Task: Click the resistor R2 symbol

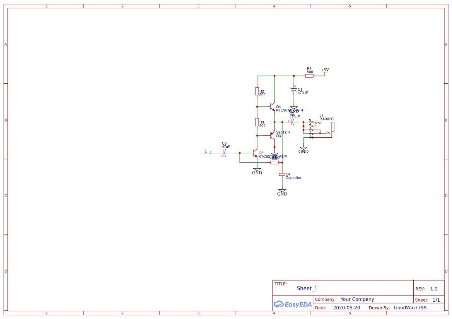Action: [257, 91]
